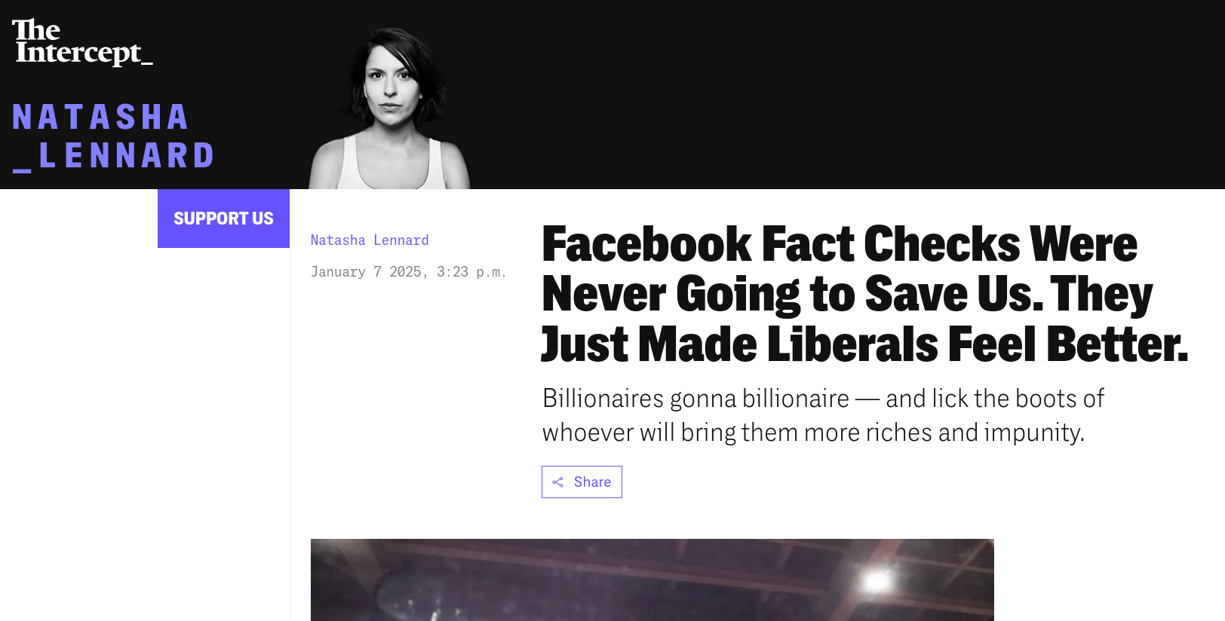Click the word 'The' in site logo
The image size is (1225, 621).
[x=36, y=30]
